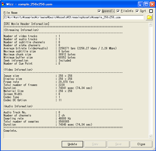Tick the unlabeled checkbox right of Sort
This screenshot has width=156, height=151.
151,11
